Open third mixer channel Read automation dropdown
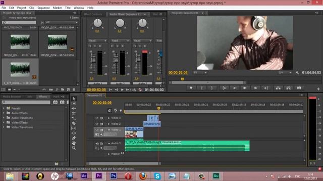Viewport: 323px width, 181px height. pos(142,41)
